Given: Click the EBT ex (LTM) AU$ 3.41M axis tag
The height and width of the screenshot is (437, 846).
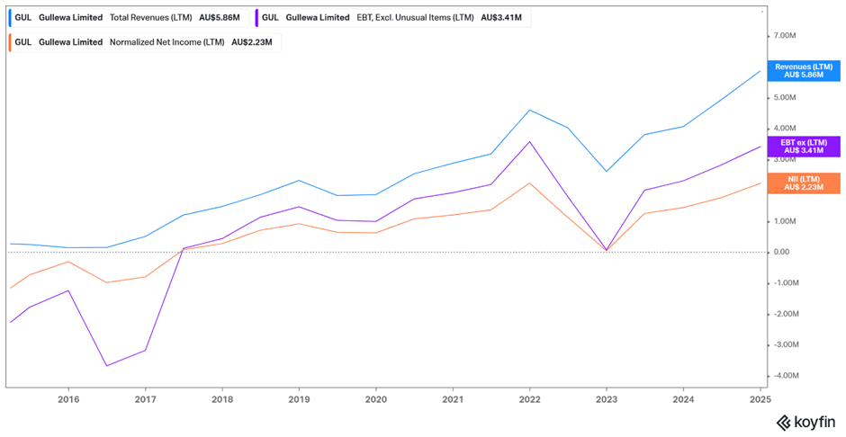Looking at the screenshot, I should tap(804, 146).
